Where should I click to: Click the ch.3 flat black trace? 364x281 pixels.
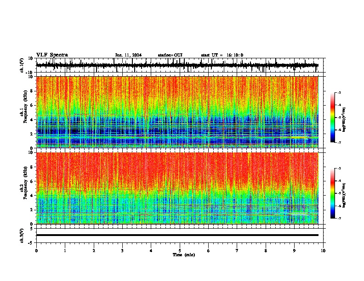coord(177,235)
